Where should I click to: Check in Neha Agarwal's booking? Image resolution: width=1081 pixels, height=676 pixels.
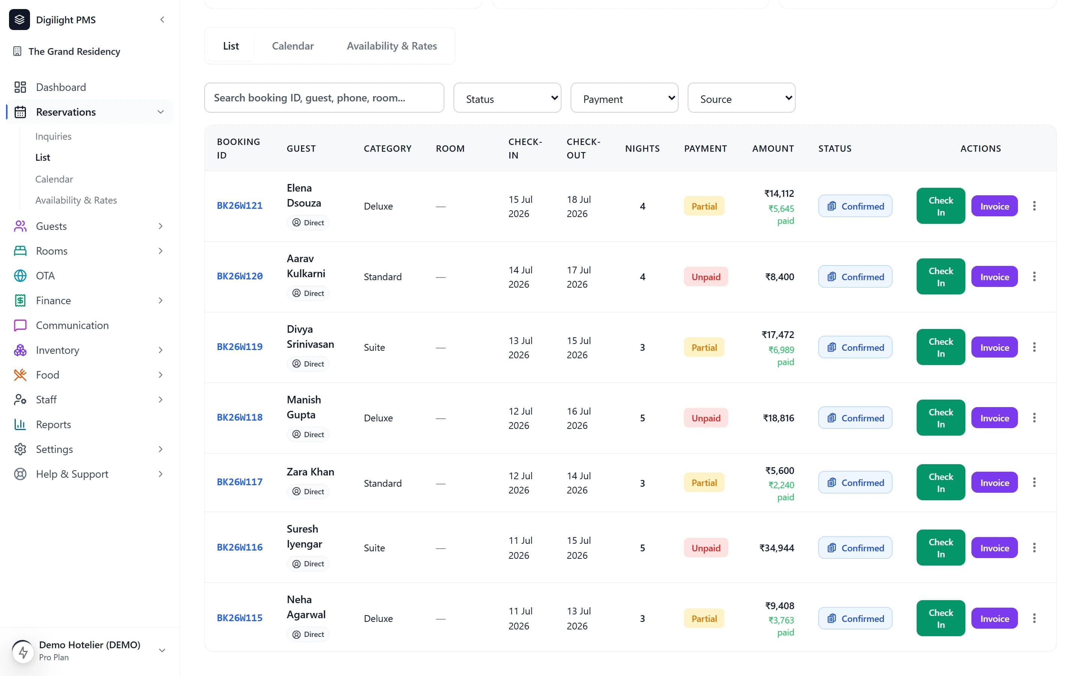[940, 619]
